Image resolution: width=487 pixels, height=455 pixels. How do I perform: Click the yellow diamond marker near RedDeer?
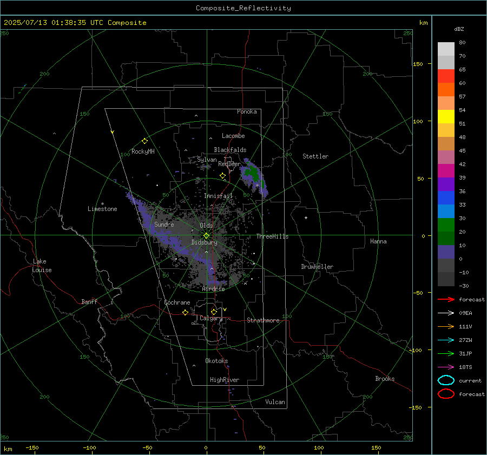(x=222, y=176)
